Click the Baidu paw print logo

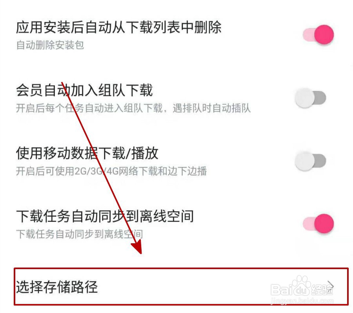301,285
